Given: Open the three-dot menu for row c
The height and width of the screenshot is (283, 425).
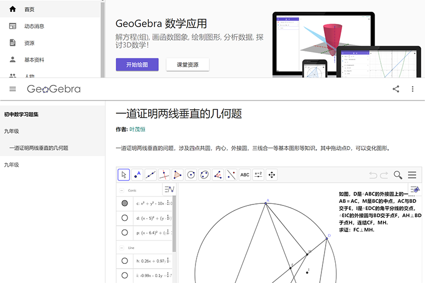Looking at the screenshot, I should [x=168, y=203].
